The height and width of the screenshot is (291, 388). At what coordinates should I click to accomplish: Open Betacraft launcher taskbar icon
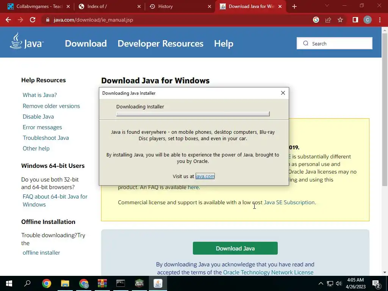[x=139, y=283]
